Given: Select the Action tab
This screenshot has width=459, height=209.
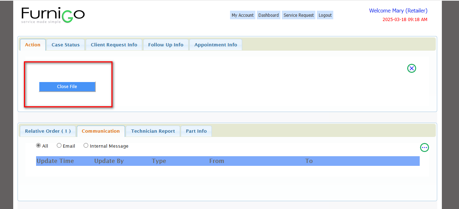Looking at the screenshot, I should (33, 45).
